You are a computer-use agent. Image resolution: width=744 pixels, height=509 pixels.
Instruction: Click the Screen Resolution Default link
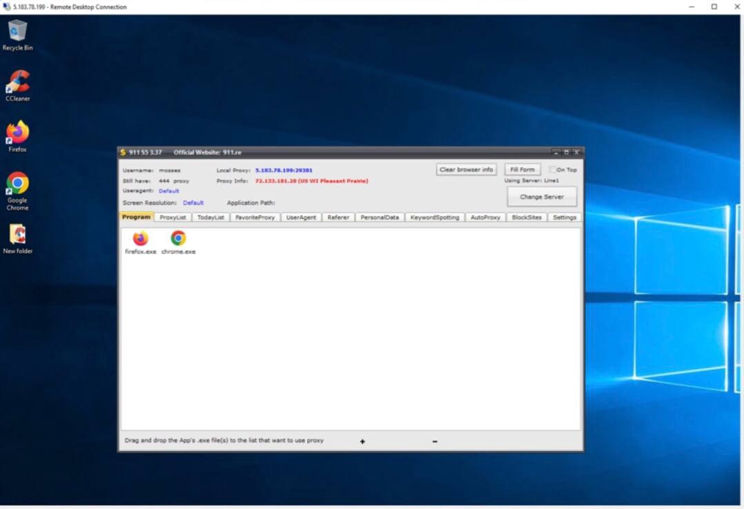pyautogui.click(x=193, y=203)
